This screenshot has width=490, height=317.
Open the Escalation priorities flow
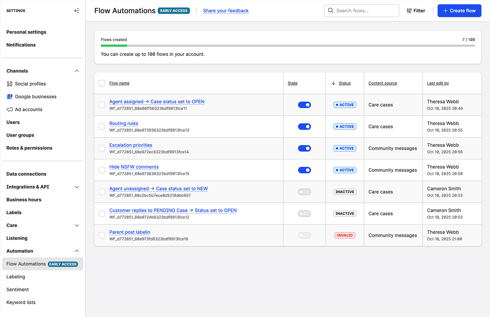click(x=131, y=145)
